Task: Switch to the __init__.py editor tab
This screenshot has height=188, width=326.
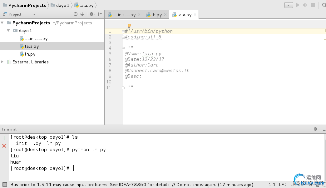Action: point(124,15)
